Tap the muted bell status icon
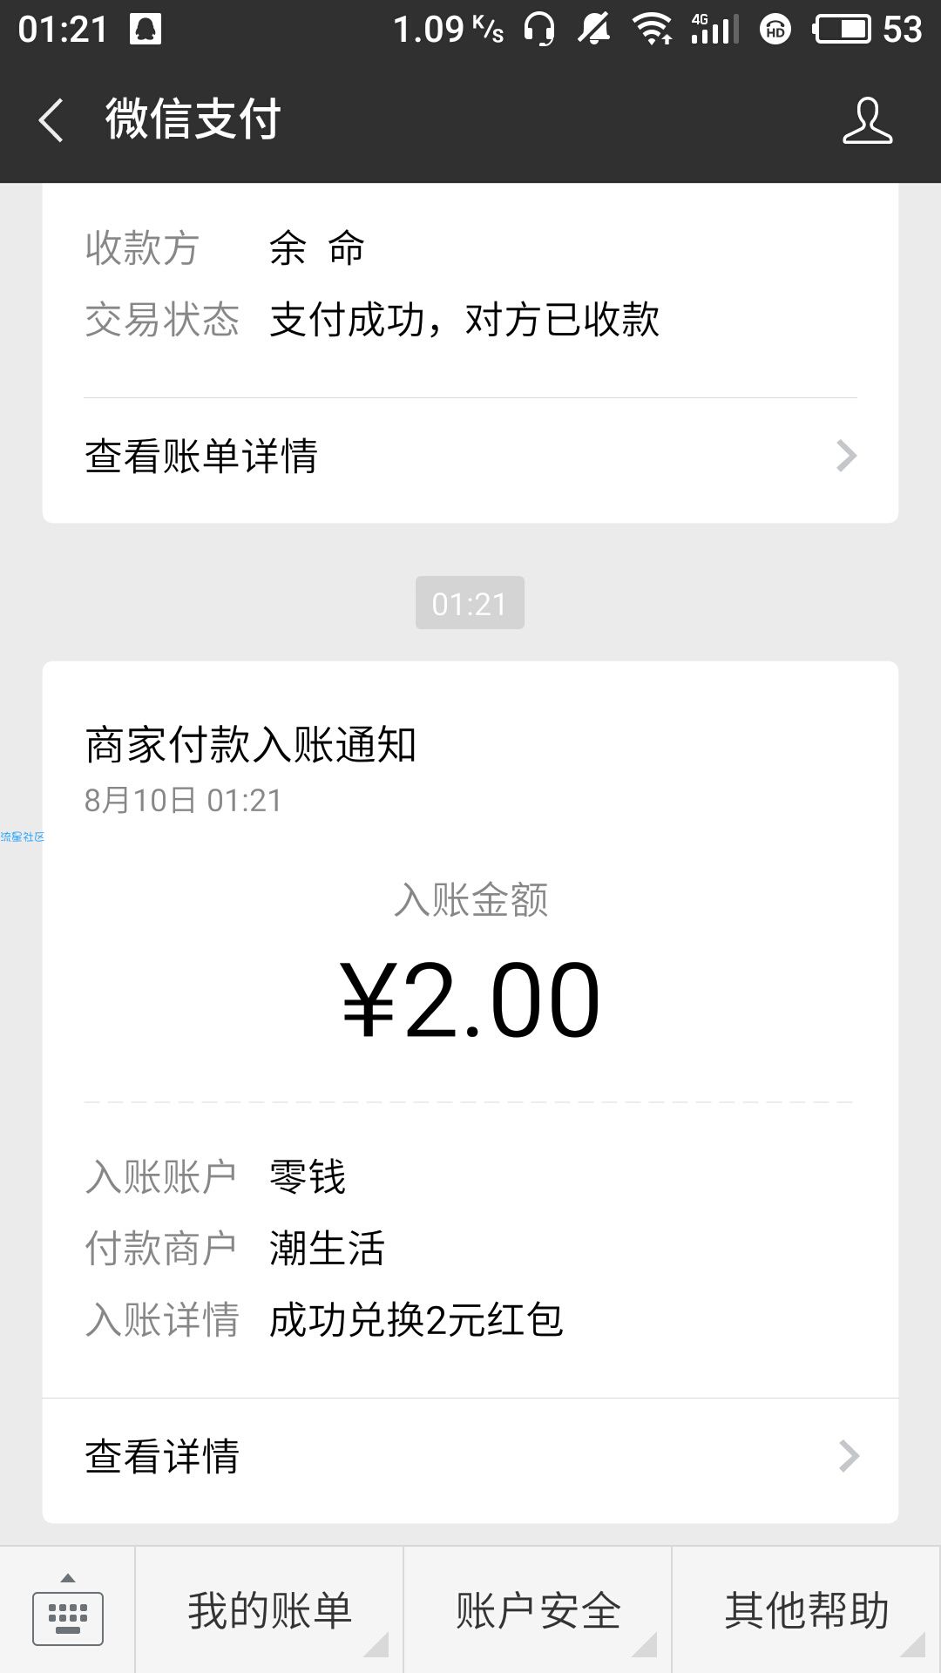Image resolution: width=941 pixels, height=1673 pixels. [594, 30]
